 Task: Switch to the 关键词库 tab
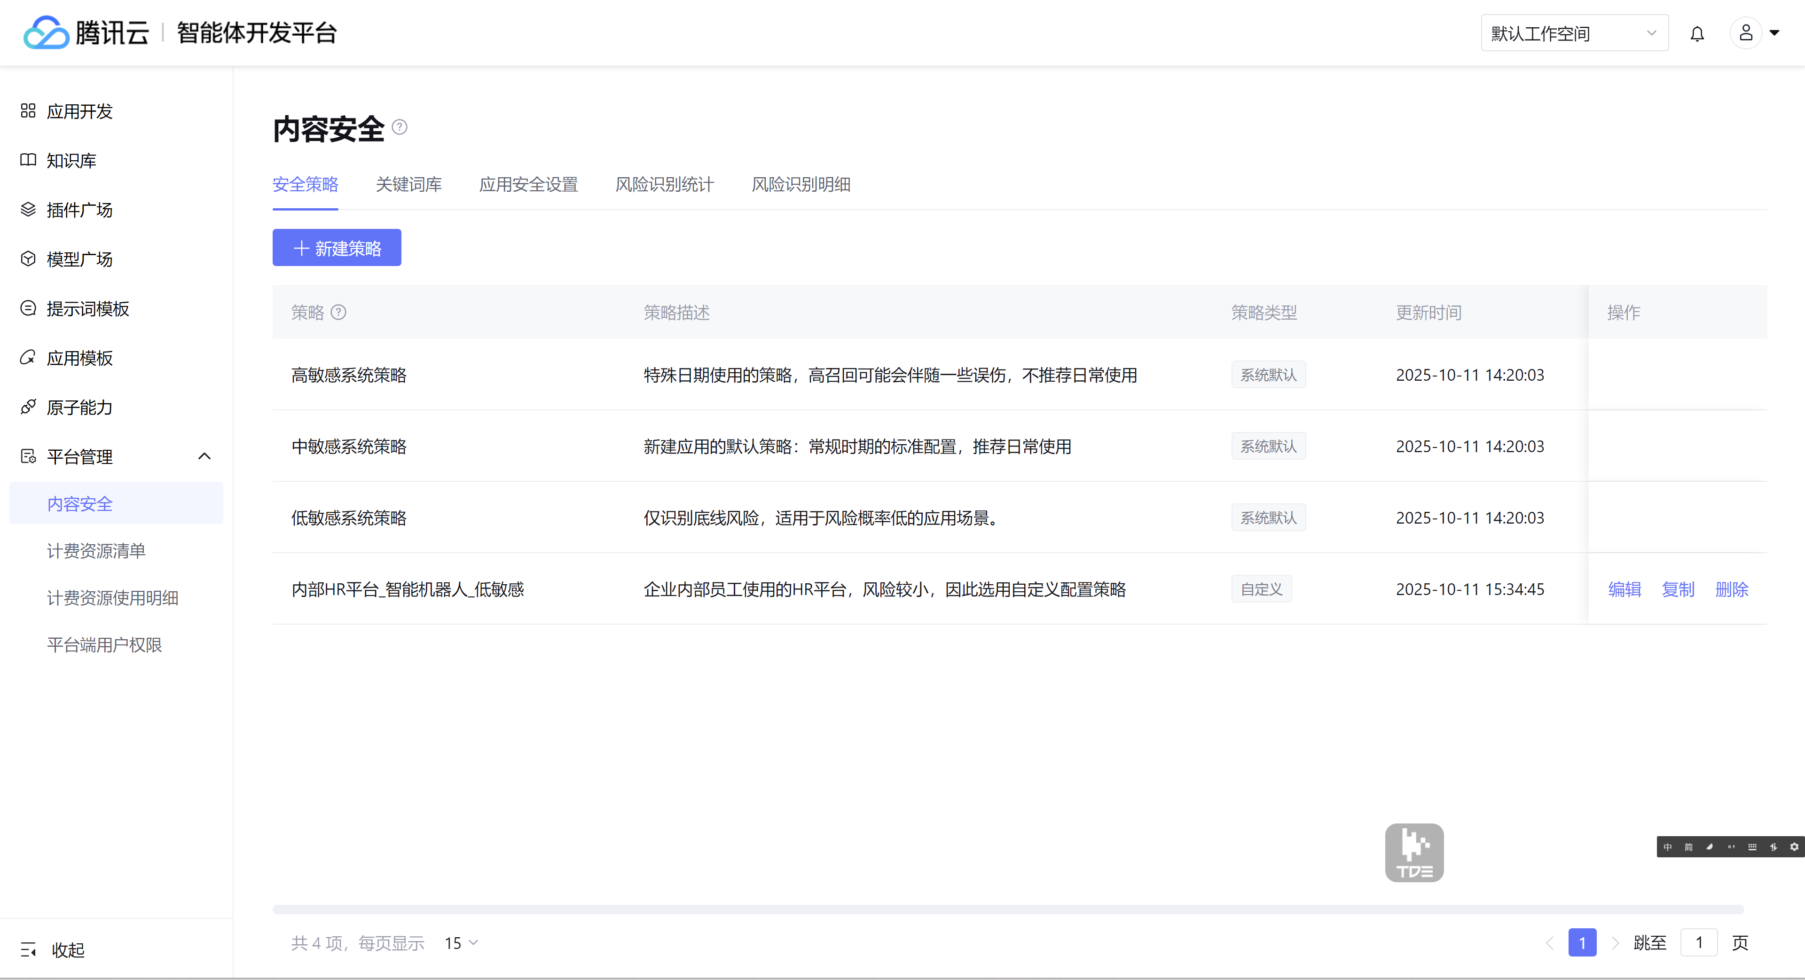[x=408, y=184]
